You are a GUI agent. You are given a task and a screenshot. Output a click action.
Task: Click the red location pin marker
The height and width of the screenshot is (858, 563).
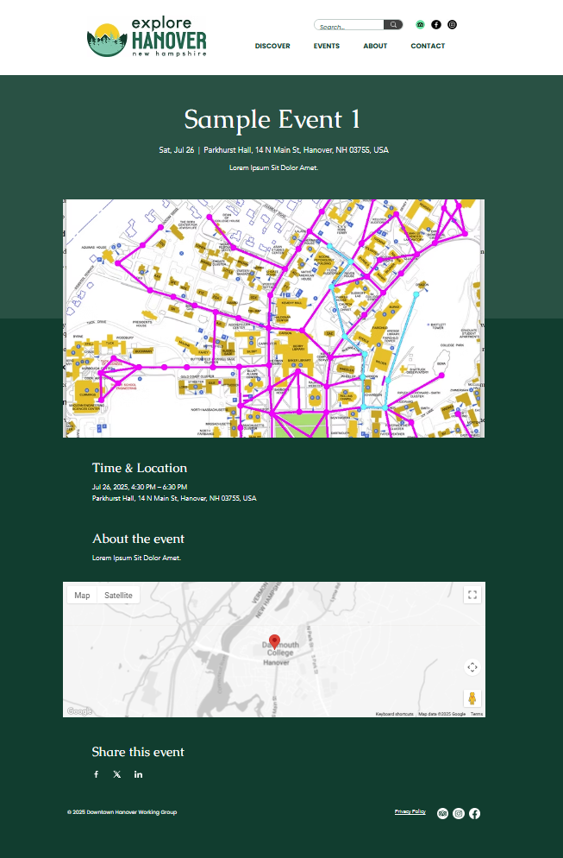click(x=275, y=642)
